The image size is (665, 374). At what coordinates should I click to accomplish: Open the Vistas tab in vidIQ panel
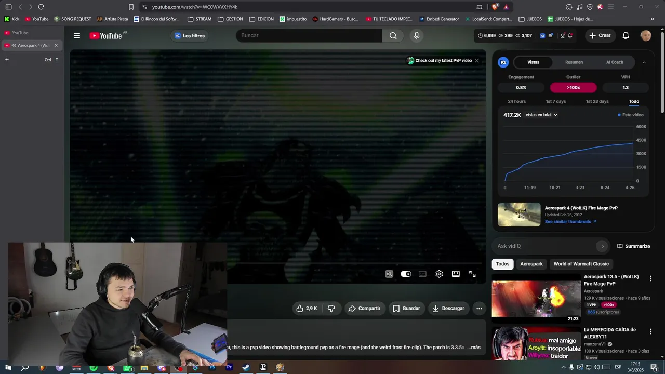click(x=533, y=62)
